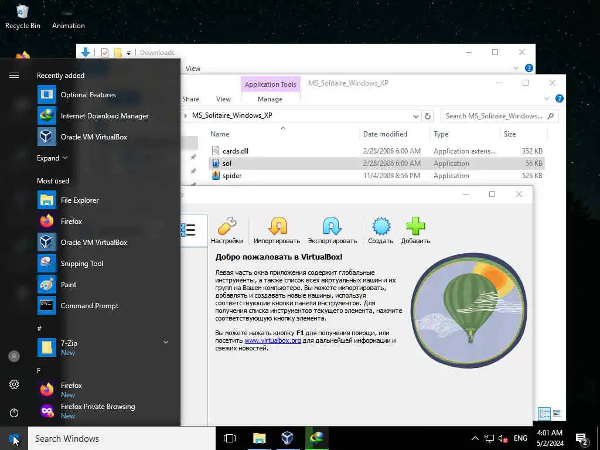The height and width of the screenshot is (450, 600).
Task: Open taskbar clock showing 4:01 AM
Action: click(550, 438)
